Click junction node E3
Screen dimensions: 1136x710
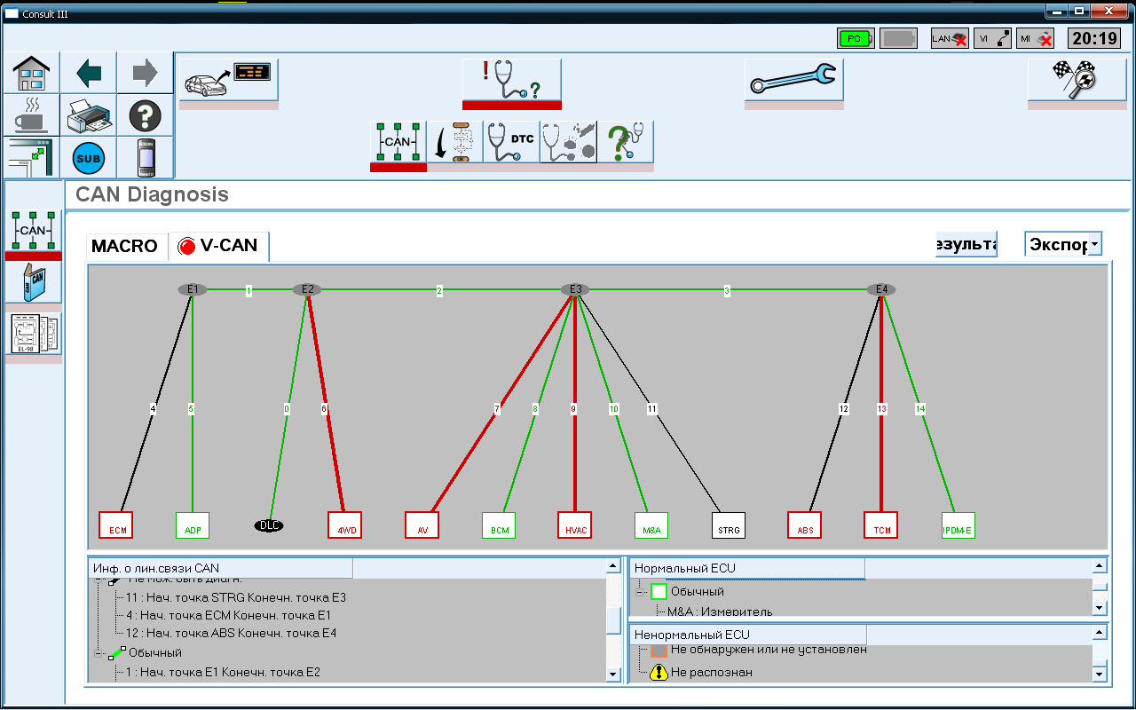pyautogui.click(x=575, y=289)
